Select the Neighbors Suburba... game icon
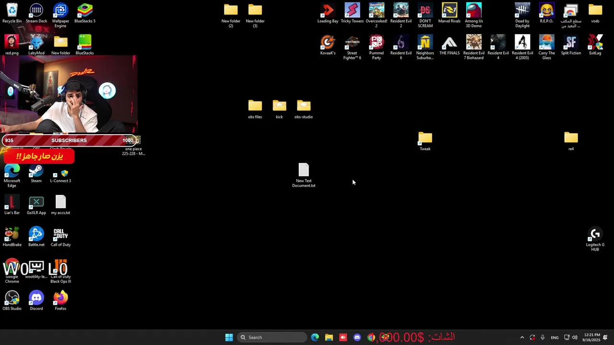Image resolution: width=614 pixels, height=345 pixels. click(425, 47)
